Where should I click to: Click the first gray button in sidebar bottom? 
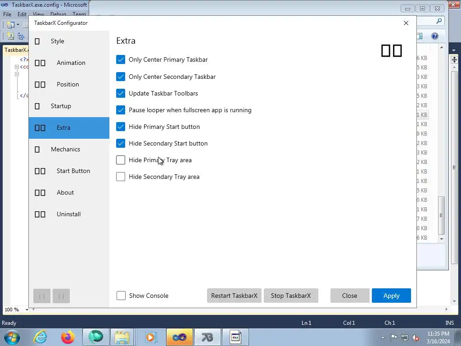click(42, 296)
